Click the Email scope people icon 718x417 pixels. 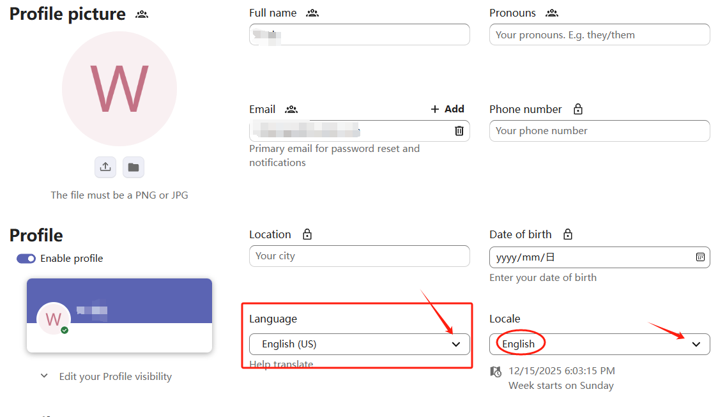(x=291, y=109)
